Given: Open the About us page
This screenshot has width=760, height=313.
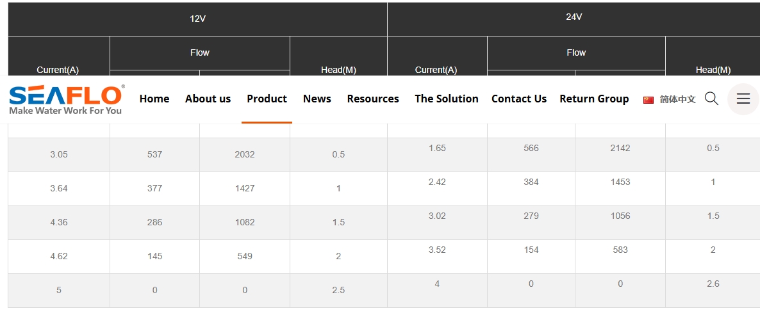Looking at the screenshot, I should coord(208,99).
